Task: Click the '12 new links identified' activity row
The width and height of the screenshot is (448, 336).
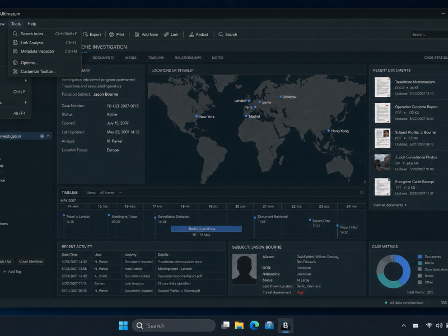Action: (142, 283)
